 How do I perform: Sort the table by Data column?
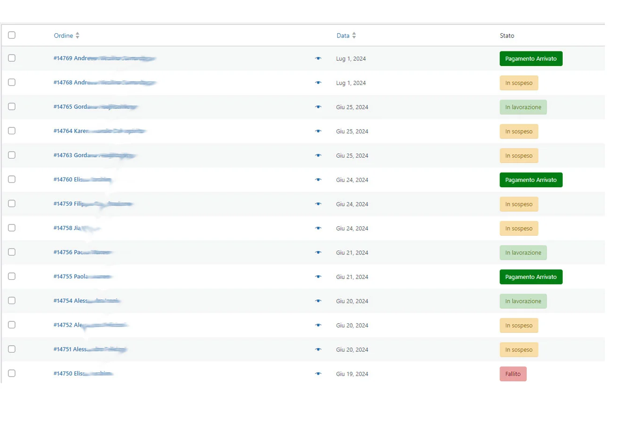[346, 36]
